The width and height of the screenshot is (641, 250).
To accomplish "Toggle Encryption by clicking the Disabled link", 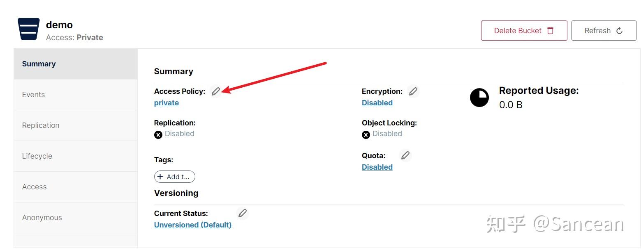I will point(377,102).
